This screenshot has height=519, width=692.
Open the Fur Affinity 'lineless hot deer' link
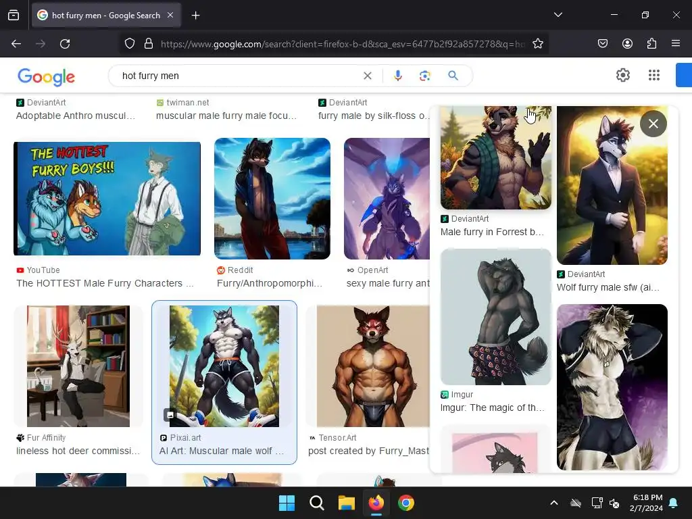[x=78, y=451]
